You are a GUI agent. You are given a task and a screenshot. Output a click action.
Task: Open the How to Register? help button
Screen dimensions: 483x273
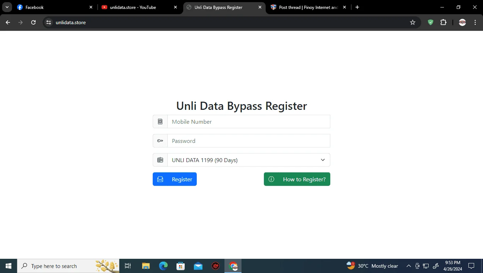pyautogui.click(x=297, y=179)
